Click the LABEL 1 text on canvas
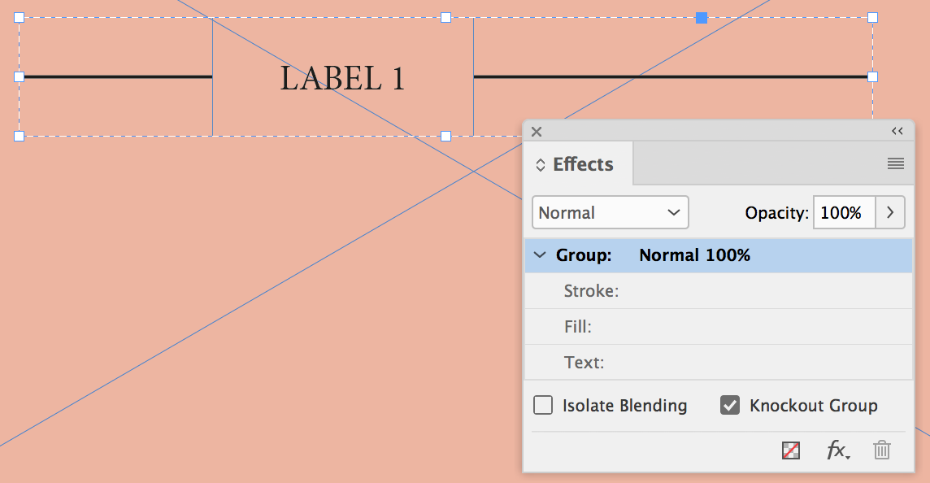The width and height of the screenshot is (930, 483). coord(342,78)
